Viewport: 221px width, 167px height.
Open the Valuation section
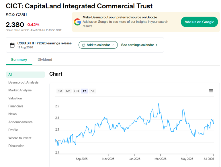15,98
